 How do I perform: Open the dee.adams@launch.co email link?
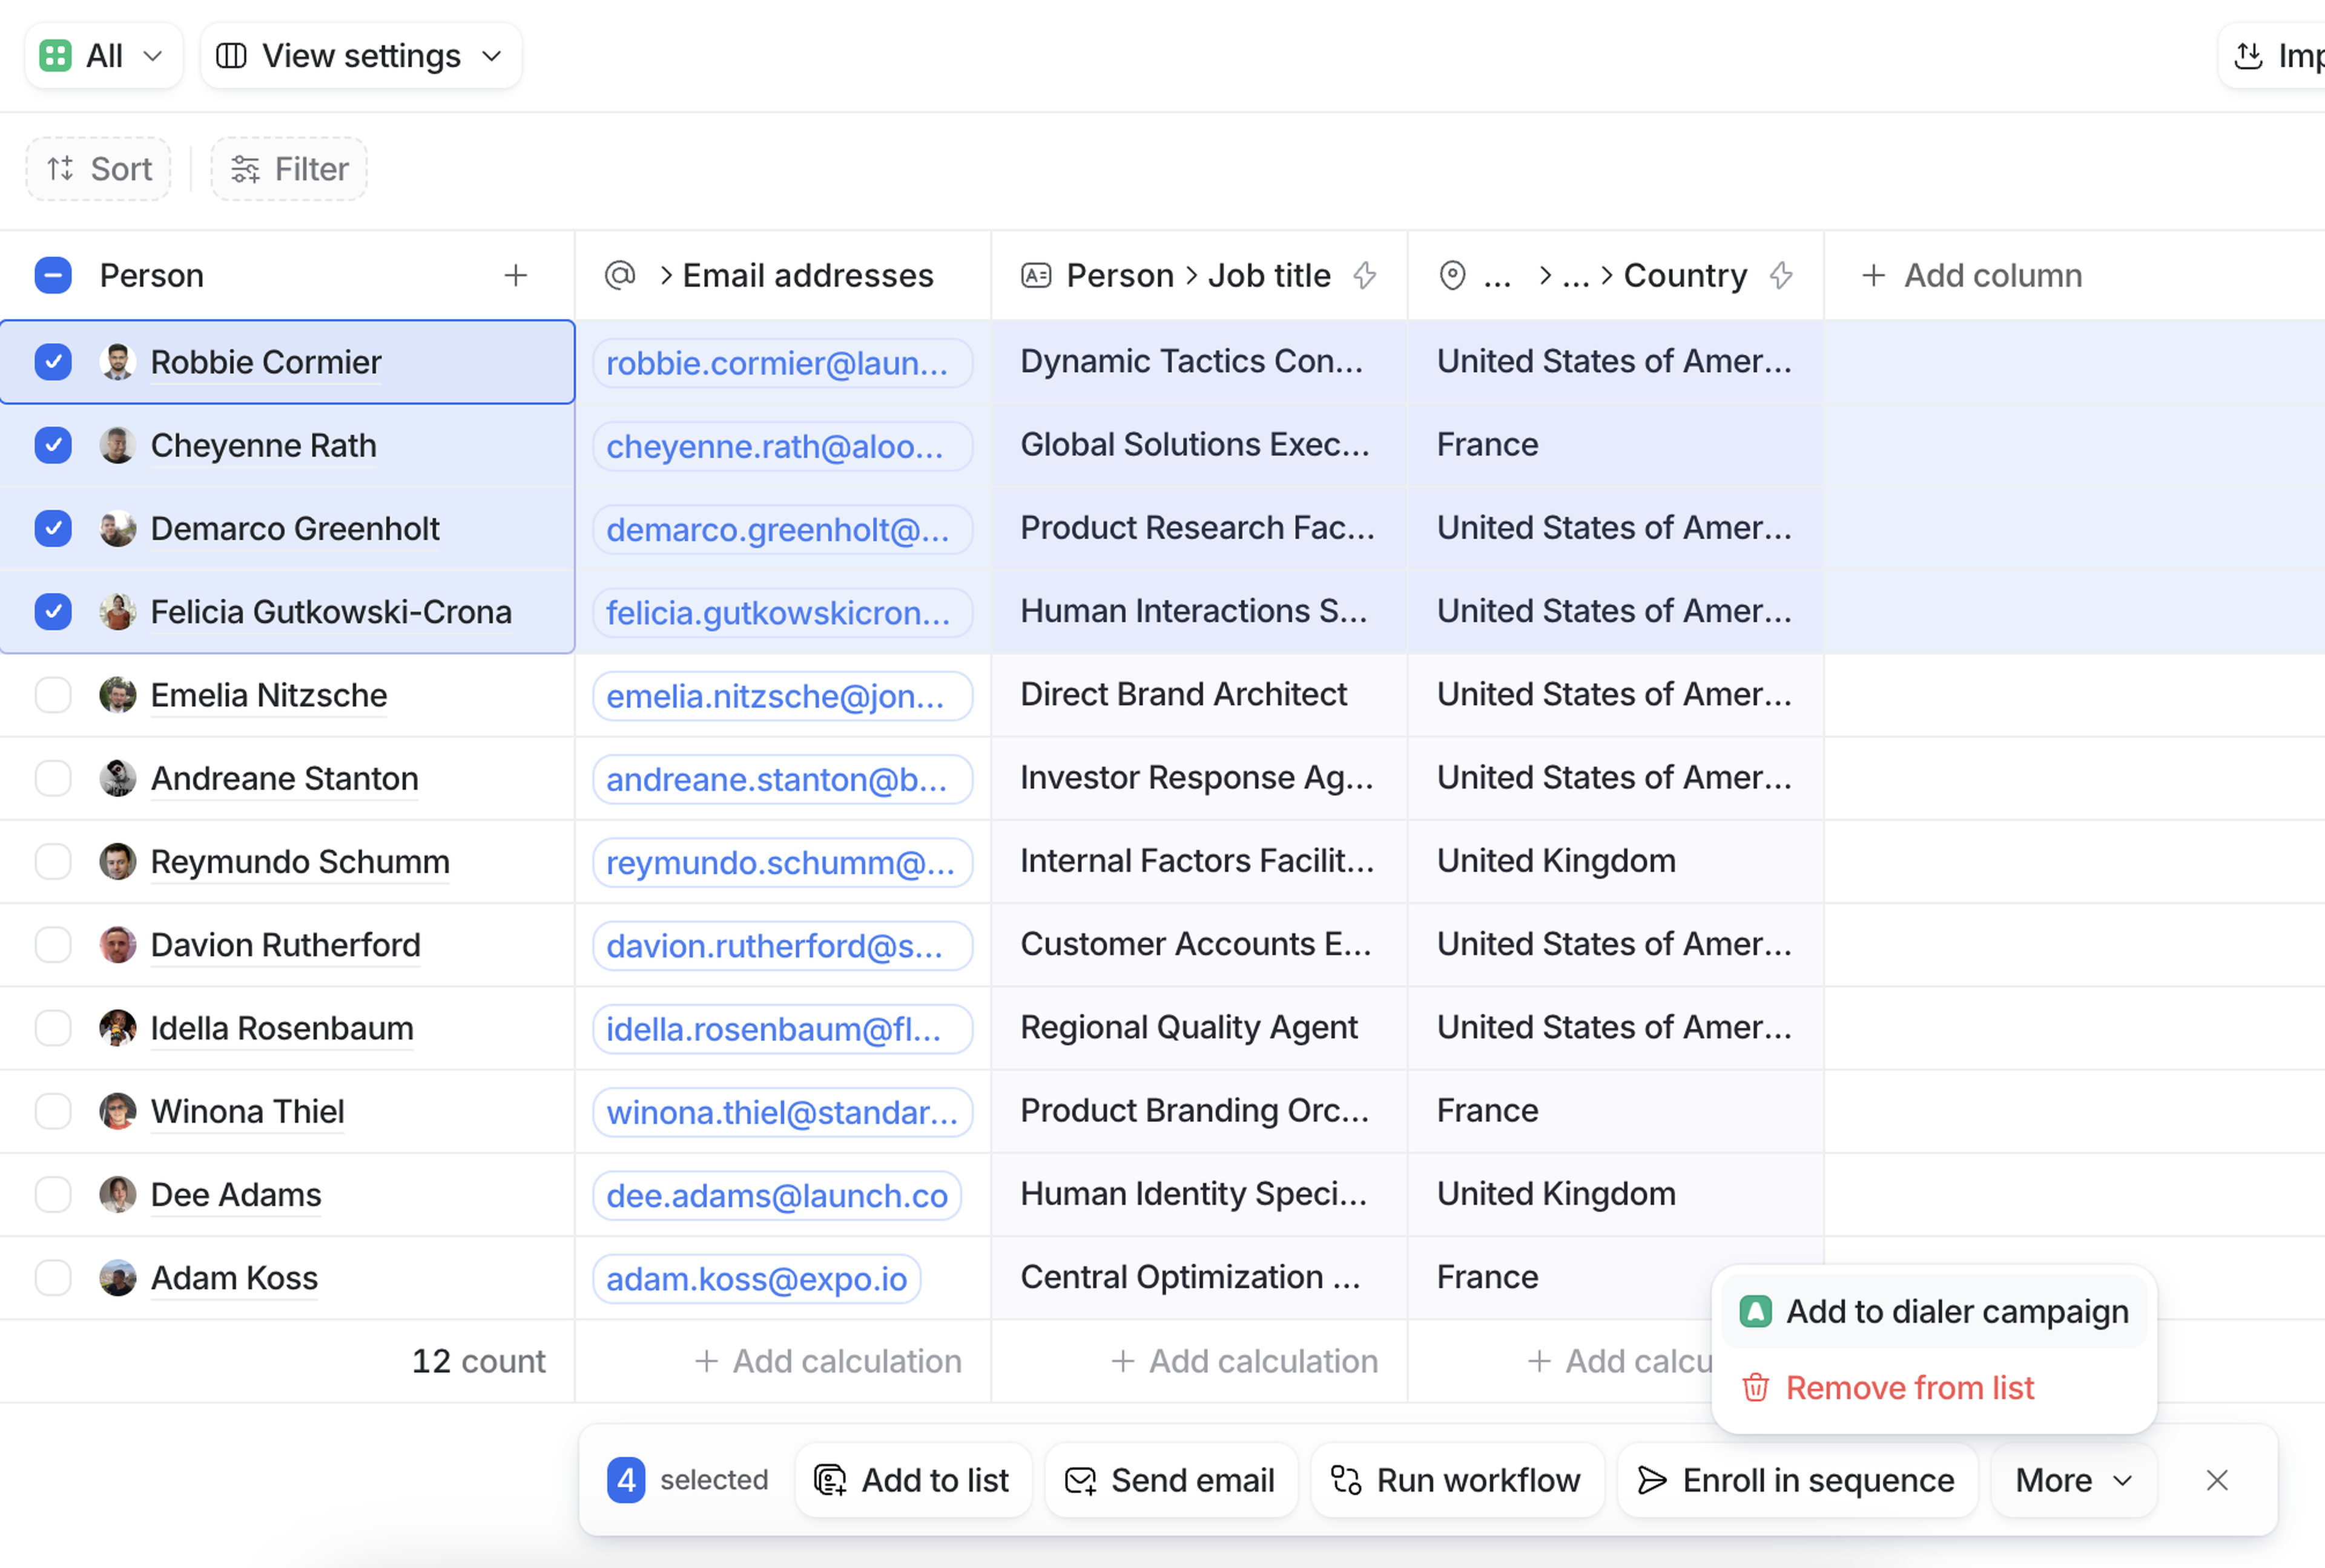click(x=776, y=1195)
